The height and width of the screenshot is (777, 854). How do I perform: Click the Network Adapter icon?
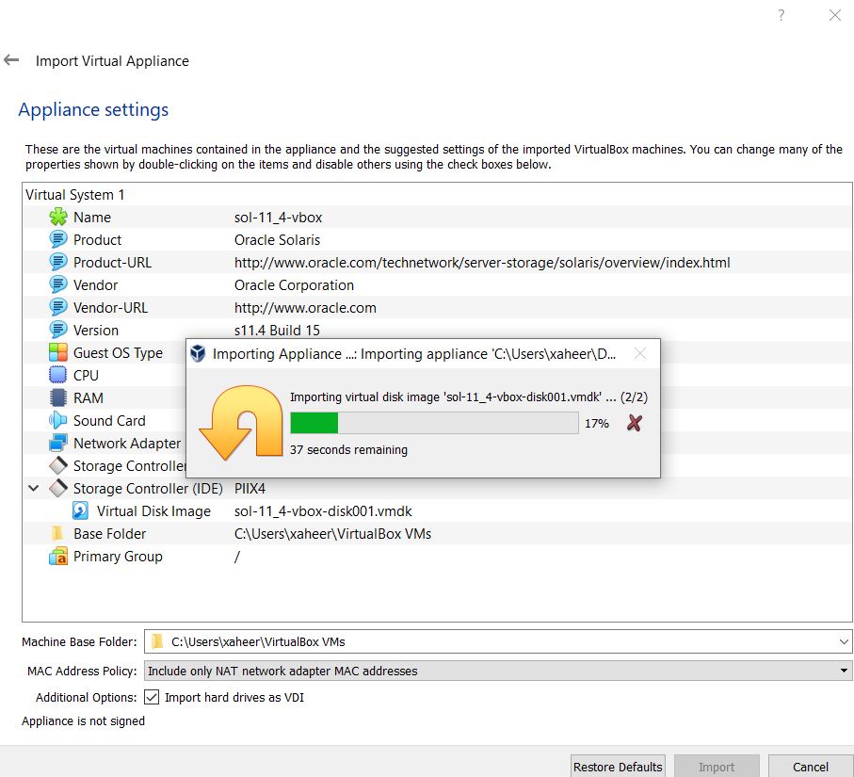(58, 443)
